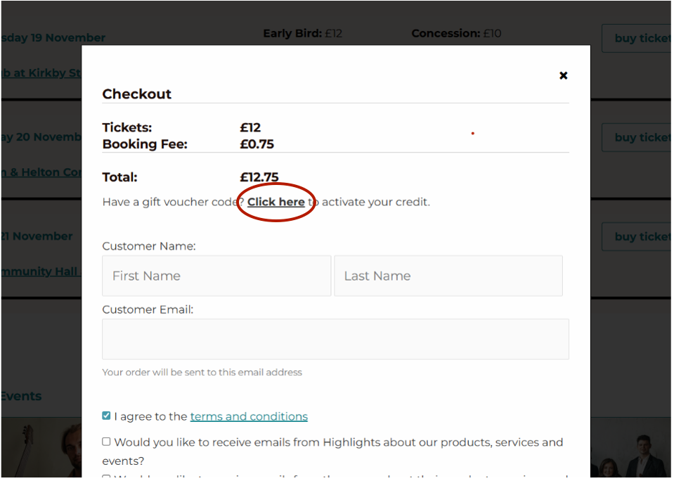Click the Customer Email field
The width and height of the screenshot is (674, 481).
(x=335, y=338)
